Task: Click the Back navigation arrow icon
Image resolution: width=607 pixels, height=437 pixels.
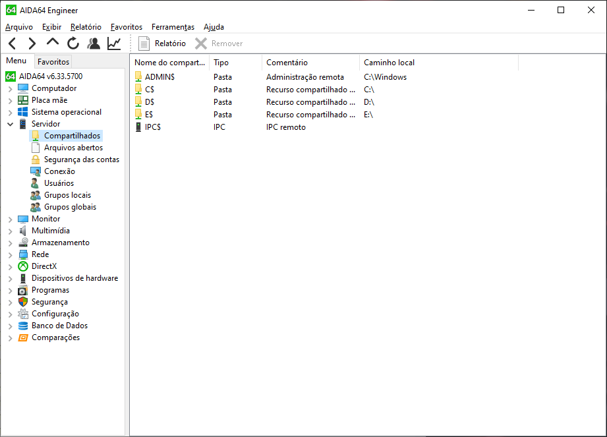Action: point(13,44)
